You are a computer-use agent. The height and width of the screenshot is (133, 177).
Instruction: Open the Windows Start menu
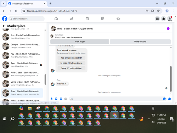click(x=4, y=119)
